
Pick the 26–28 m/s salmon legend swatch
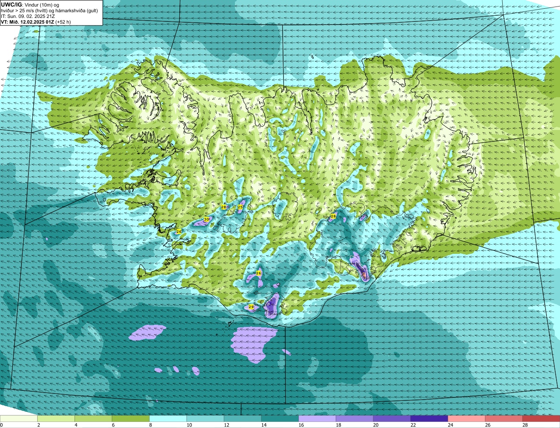[504, 418]
